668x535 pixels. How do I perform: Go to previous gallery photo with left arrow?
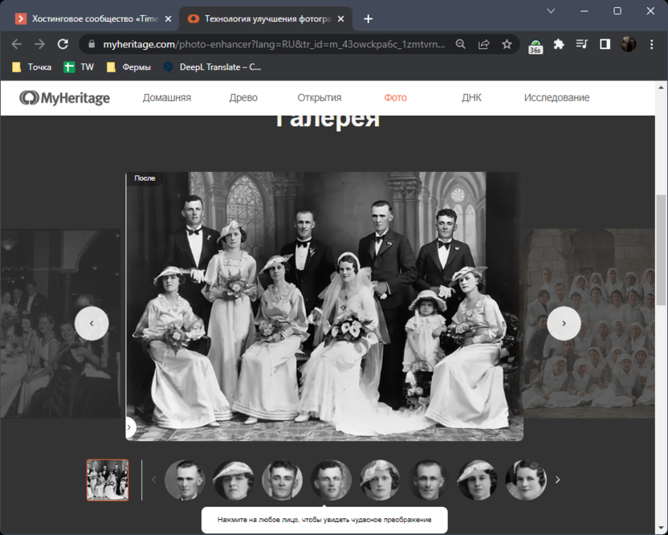[x=92, y=323]
